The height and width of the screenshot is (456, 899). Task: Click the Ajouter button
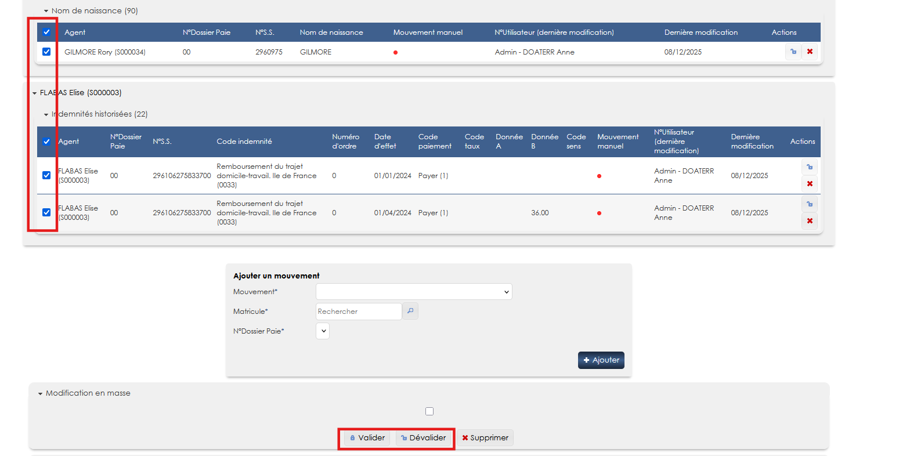click(x=601, y=360)
